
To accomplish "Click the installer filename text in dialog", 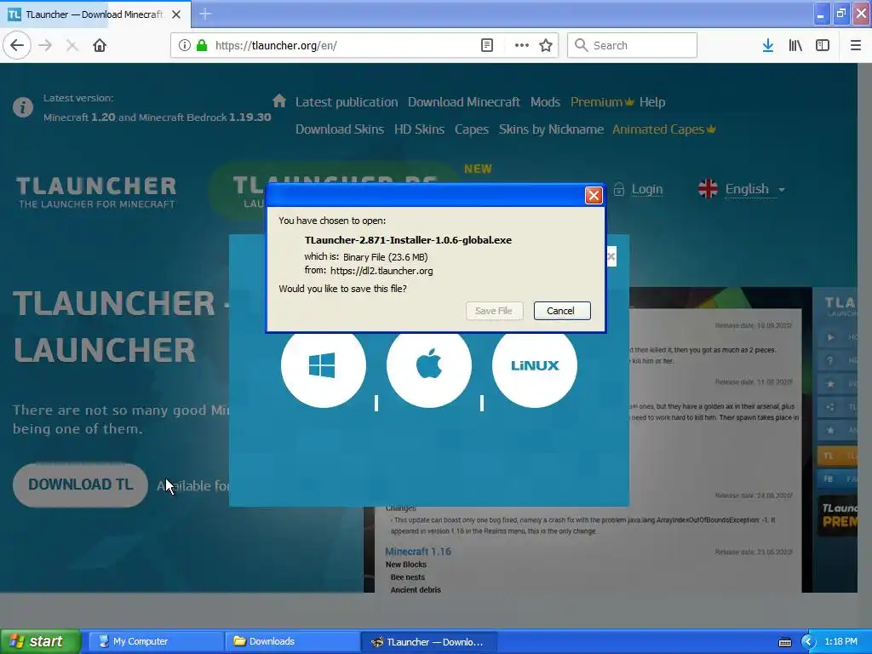I will click(408, 240).
